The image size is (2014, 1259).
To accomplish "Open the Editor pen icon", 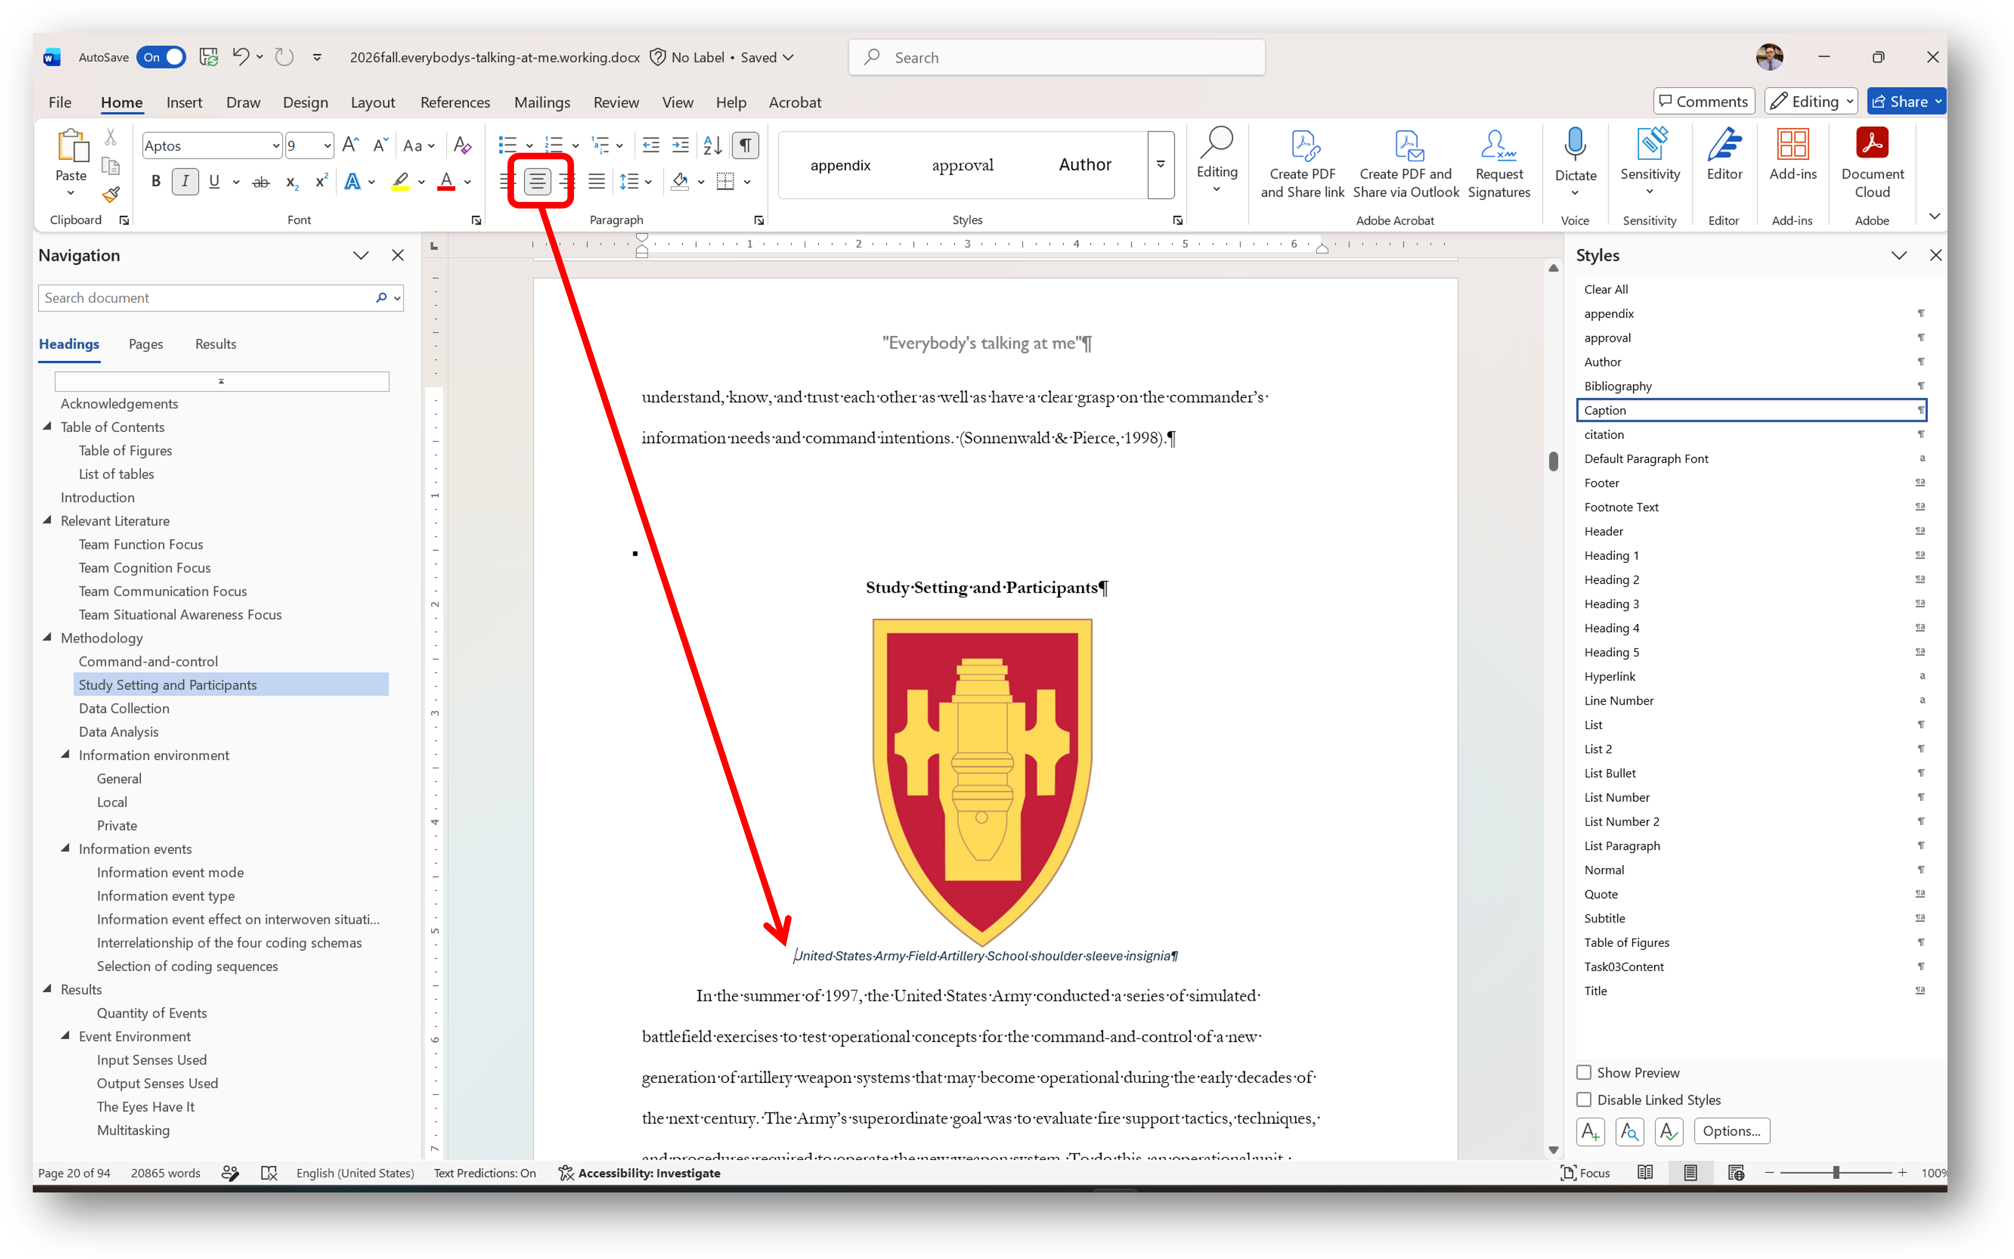I will pyautogui.click(x=1724, y=145).
